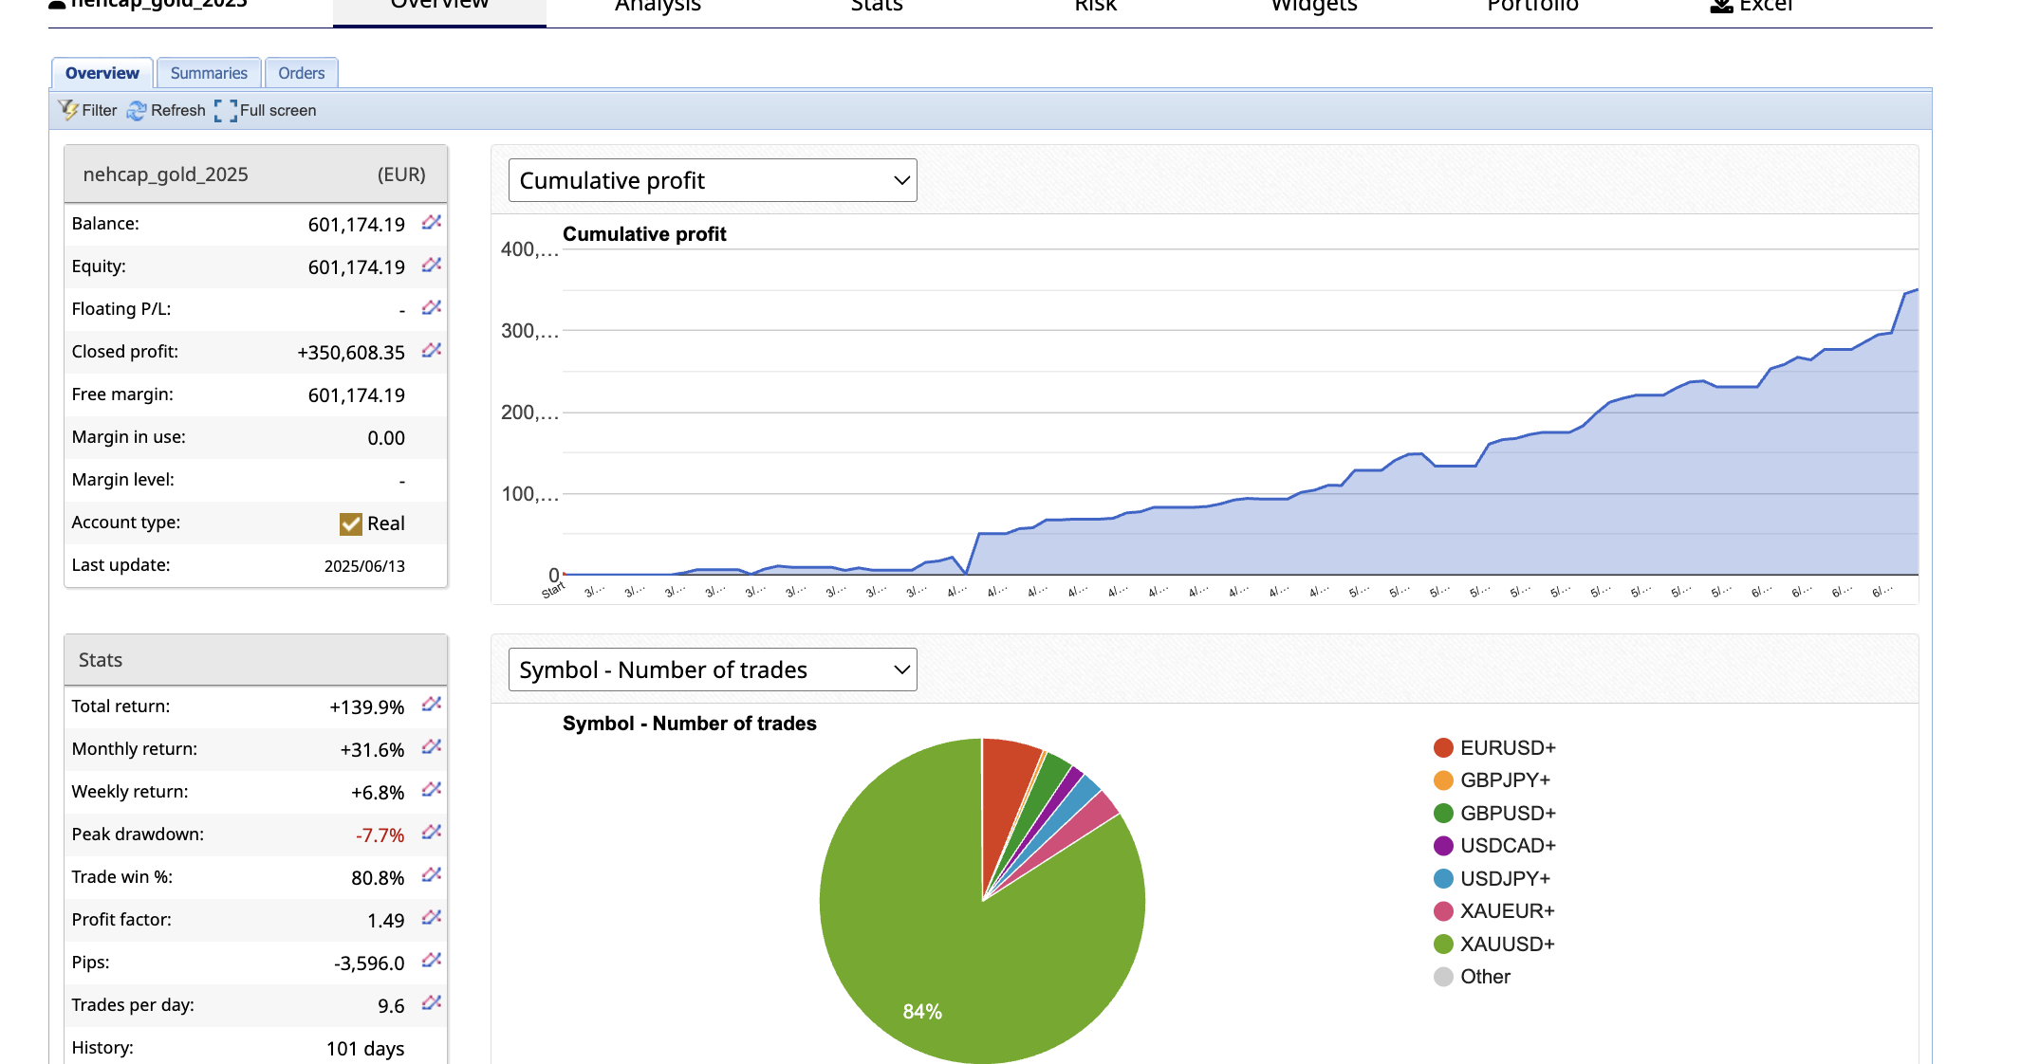Toggle the Real account type checkbox

[x=351, y=523]
